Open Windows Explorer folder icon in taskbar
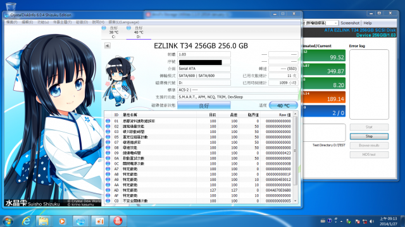 [44, 221]
